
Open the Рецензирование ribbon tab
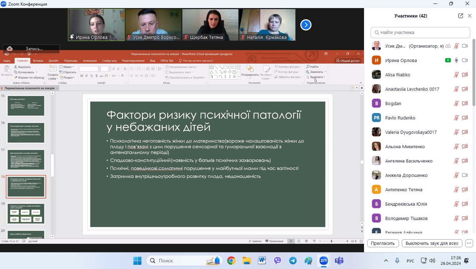click(133, 61)
